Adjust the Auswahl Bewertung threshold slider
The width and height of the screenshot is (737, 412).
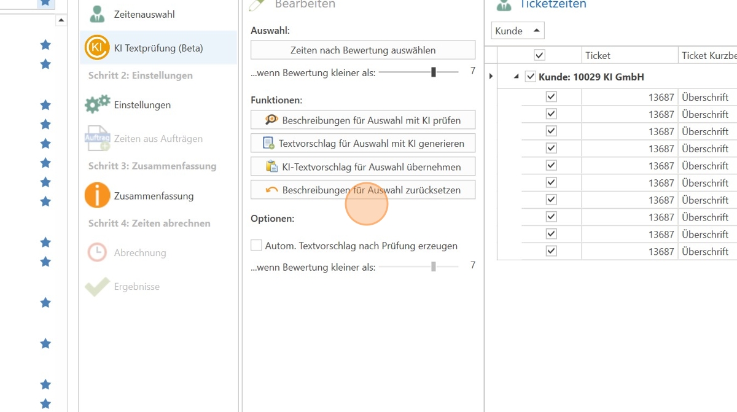tap(434, 72)
